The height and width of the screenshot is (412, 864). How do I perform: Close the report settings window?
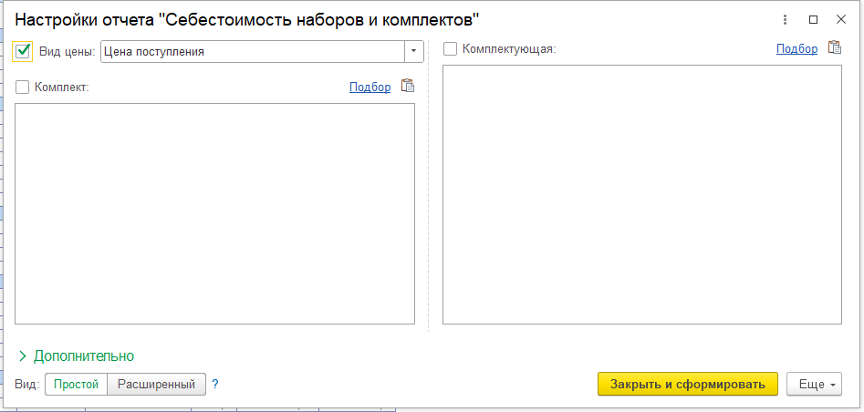[841, 20]
